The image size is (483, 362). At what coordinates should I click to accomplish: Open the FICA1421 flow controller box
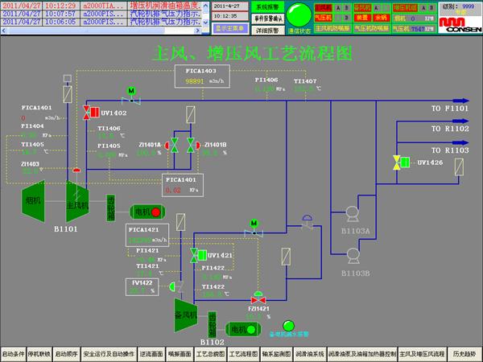click(x=147, y=235)
